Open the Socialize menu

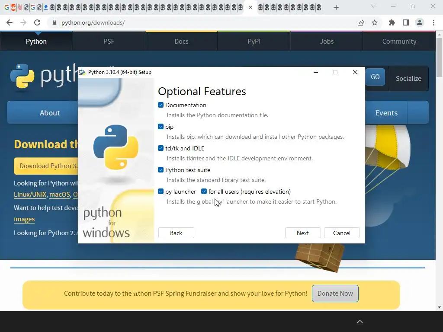click(x=408, y=79)
